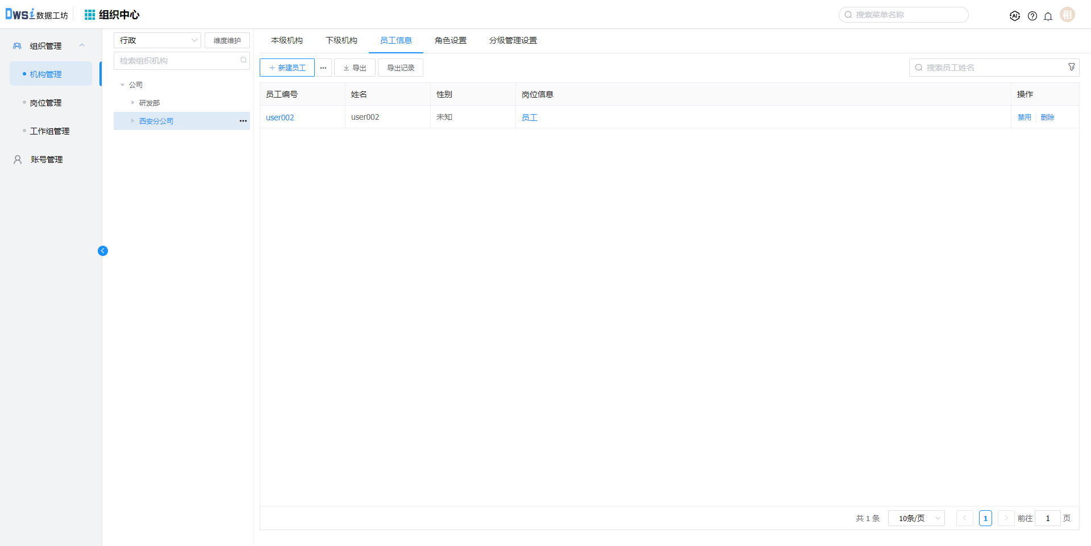This screenshot has width=1091, height=546.
Task: Open the 10条/页 page size dropdown
Action: (x=916, y=518)
